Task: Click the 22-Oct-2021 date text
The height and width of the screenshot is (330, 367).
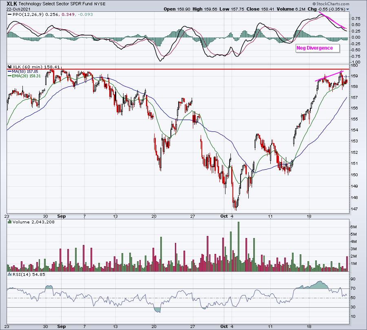Action: tap(13, 9)
